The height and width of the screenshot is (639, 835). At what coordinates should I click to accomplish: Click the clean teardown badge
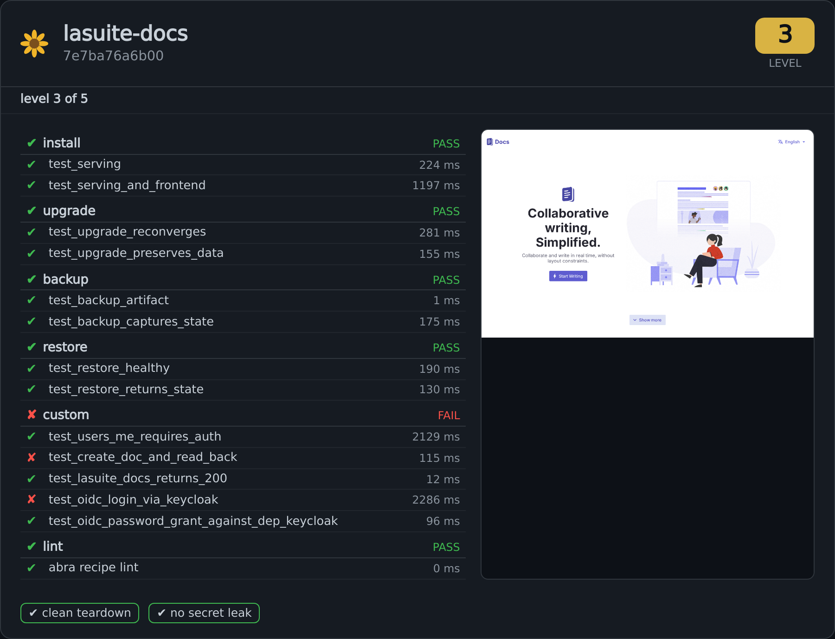pyautogui.click(x=80, y=613)
